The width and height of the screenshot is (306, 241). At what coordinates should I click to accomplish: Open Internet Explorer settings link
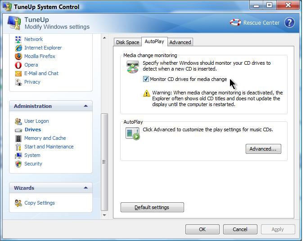[43, 48]
